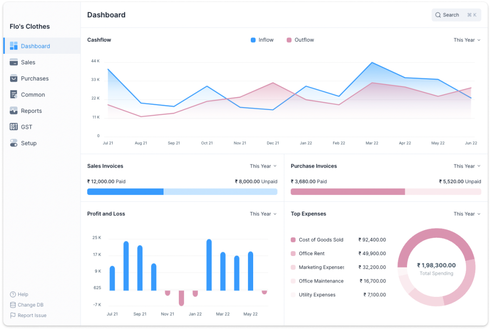The image size is (491, 330).
Task: Click the Report Issue link
Action: click(x=32, y=316)
